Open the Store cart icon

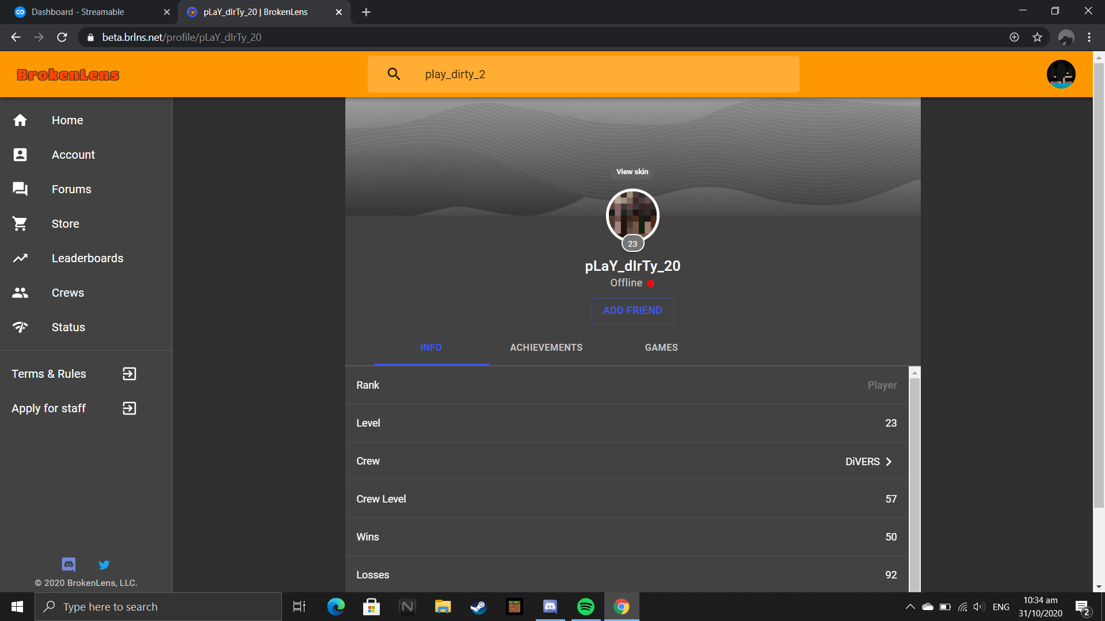pos(20,224)
